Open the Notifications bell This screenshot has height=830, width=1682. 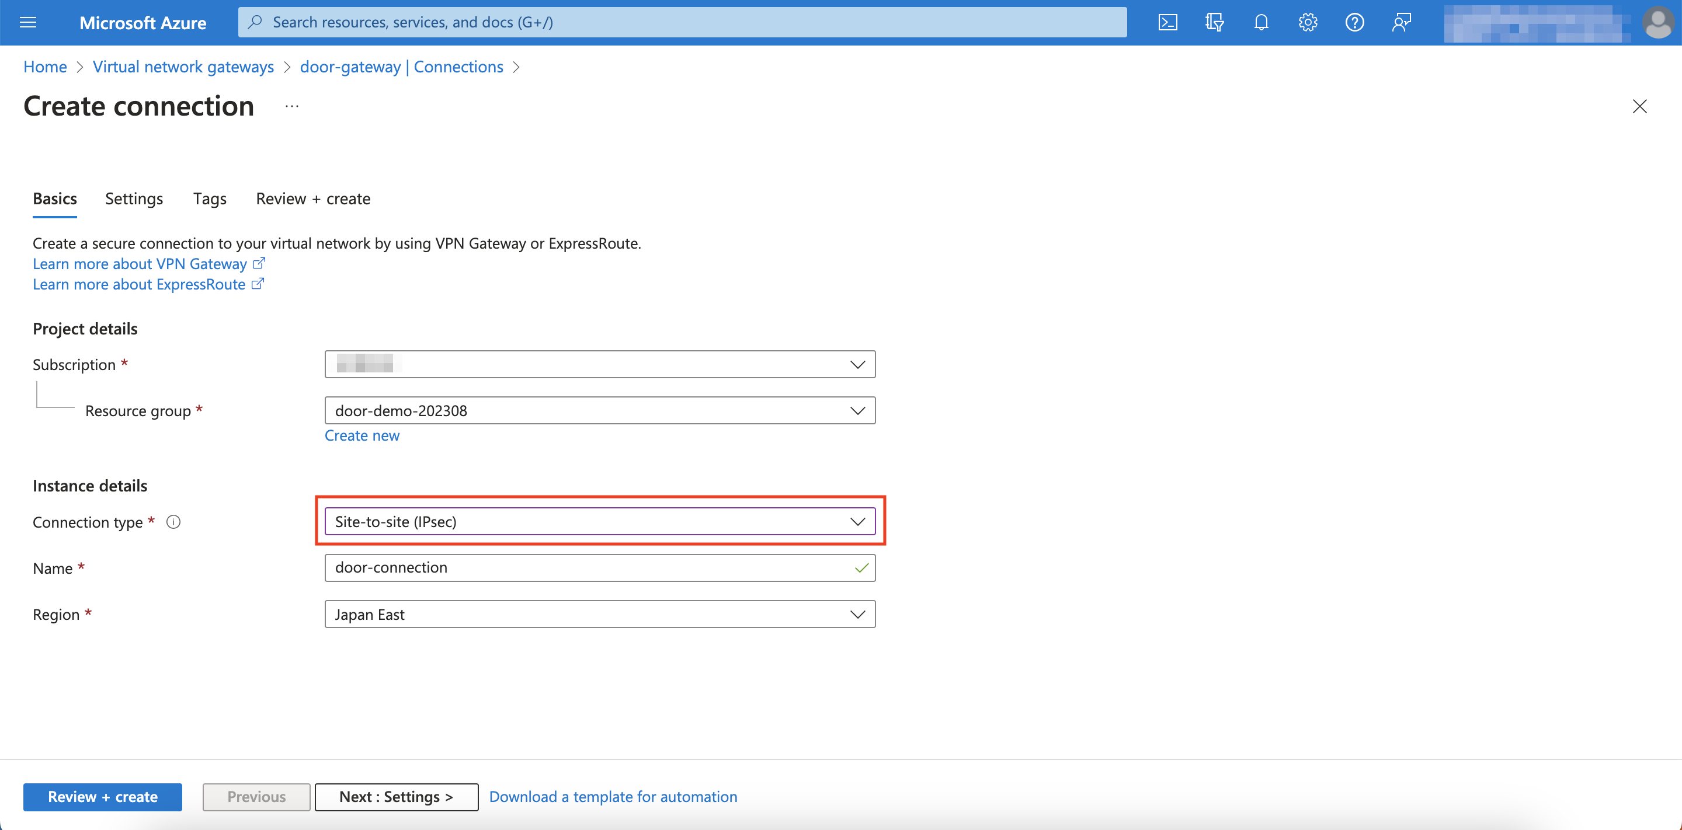[1260, 22]
